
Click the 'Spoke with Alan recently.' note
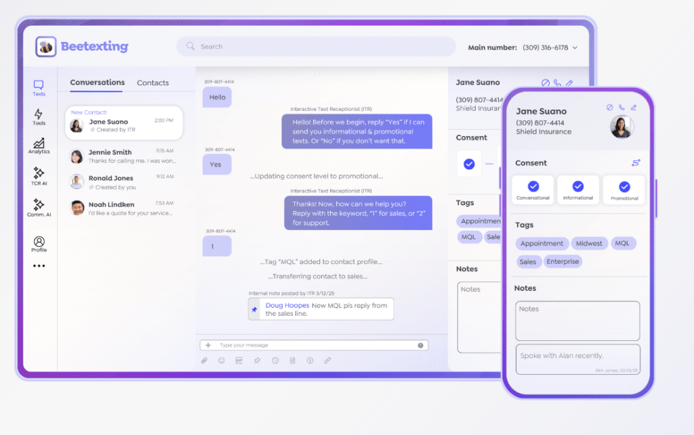pyautogui.click(x=577, y=359)
